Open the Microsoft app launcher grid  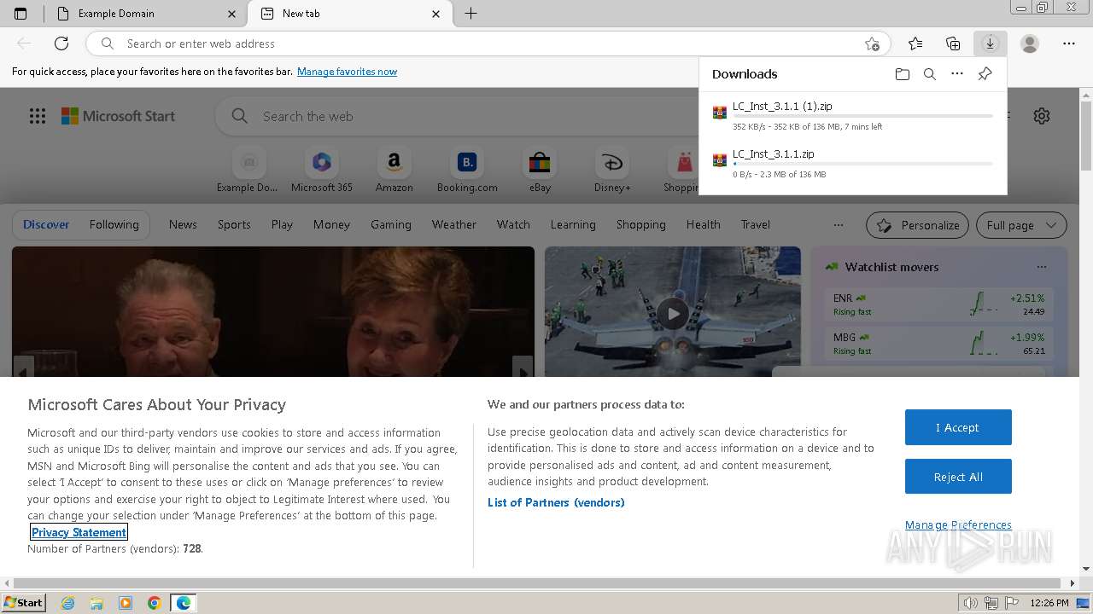(x=38, y=116)
